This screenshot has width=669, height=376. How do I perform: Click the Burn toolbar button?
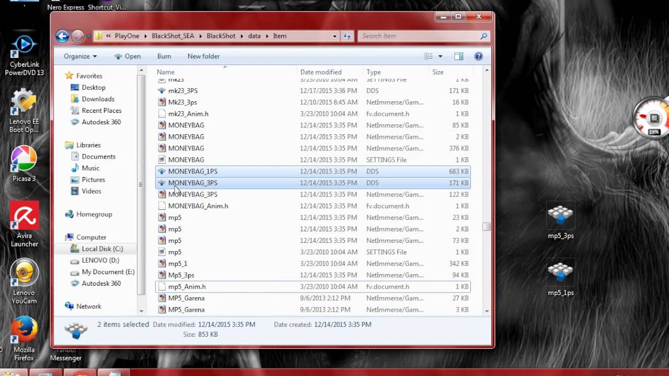[164, 56]
